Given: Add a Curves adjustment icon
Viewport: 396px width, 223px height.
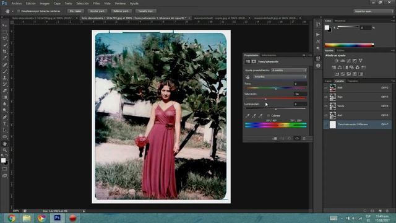Looking at the screenshot, I should tap(349, 61).
